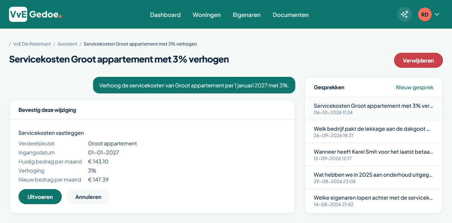
Task: Open conversation about 2025 onderhoud uitgaven
Action: coord(374,178)
